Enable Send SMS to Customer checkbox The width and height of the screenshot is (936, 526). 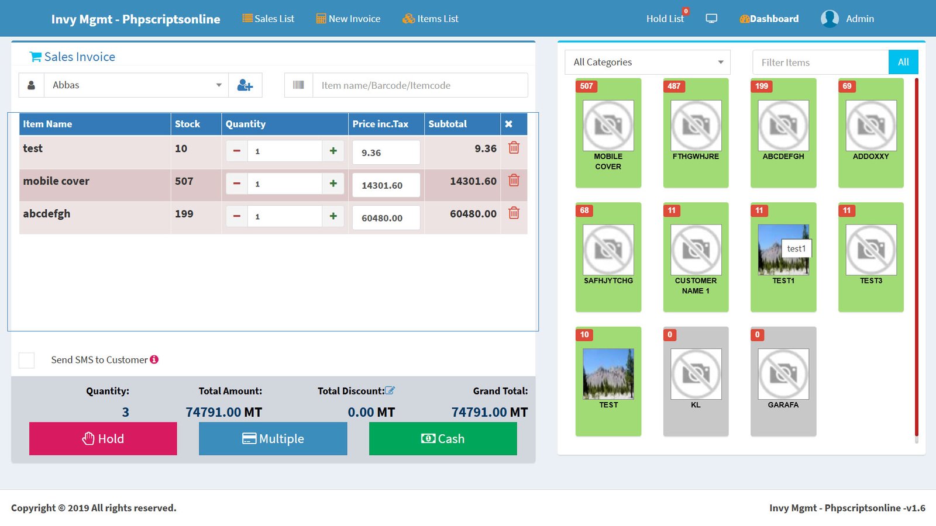pyautogui.click(x=27, y=360)
